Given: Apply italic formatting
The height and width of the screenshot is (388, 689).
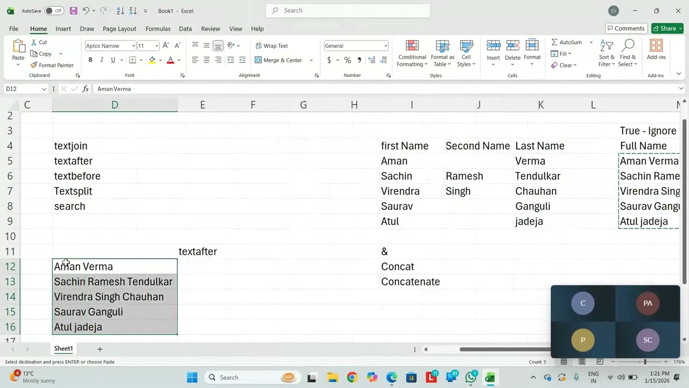Looking at the screenshot, I should (102, 60).
